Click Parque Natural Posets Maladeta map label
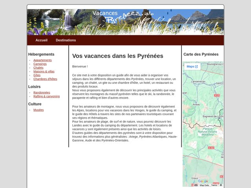 coord(207,132)
